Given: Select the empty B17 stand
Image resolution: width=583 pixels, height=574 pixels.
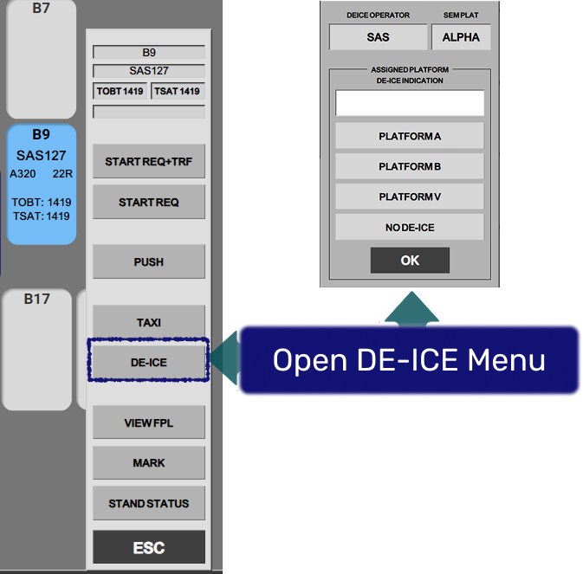Looking at the screenshot, I should point(36,350).
